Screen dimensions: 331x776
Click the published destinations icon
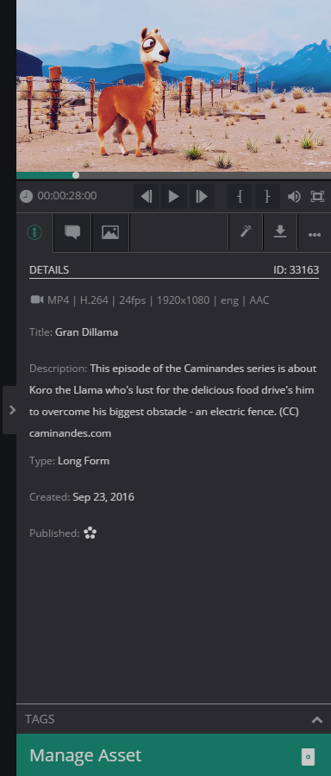point(90,533)
